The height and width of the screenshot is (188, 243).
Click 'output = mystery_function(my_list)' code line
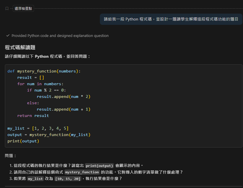49,135
